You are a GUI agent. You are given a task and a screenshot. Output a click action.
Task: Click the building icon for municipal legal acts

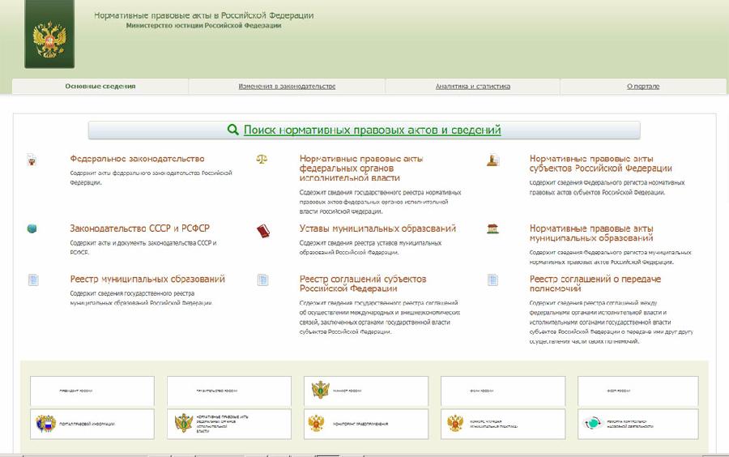(492, 228)
